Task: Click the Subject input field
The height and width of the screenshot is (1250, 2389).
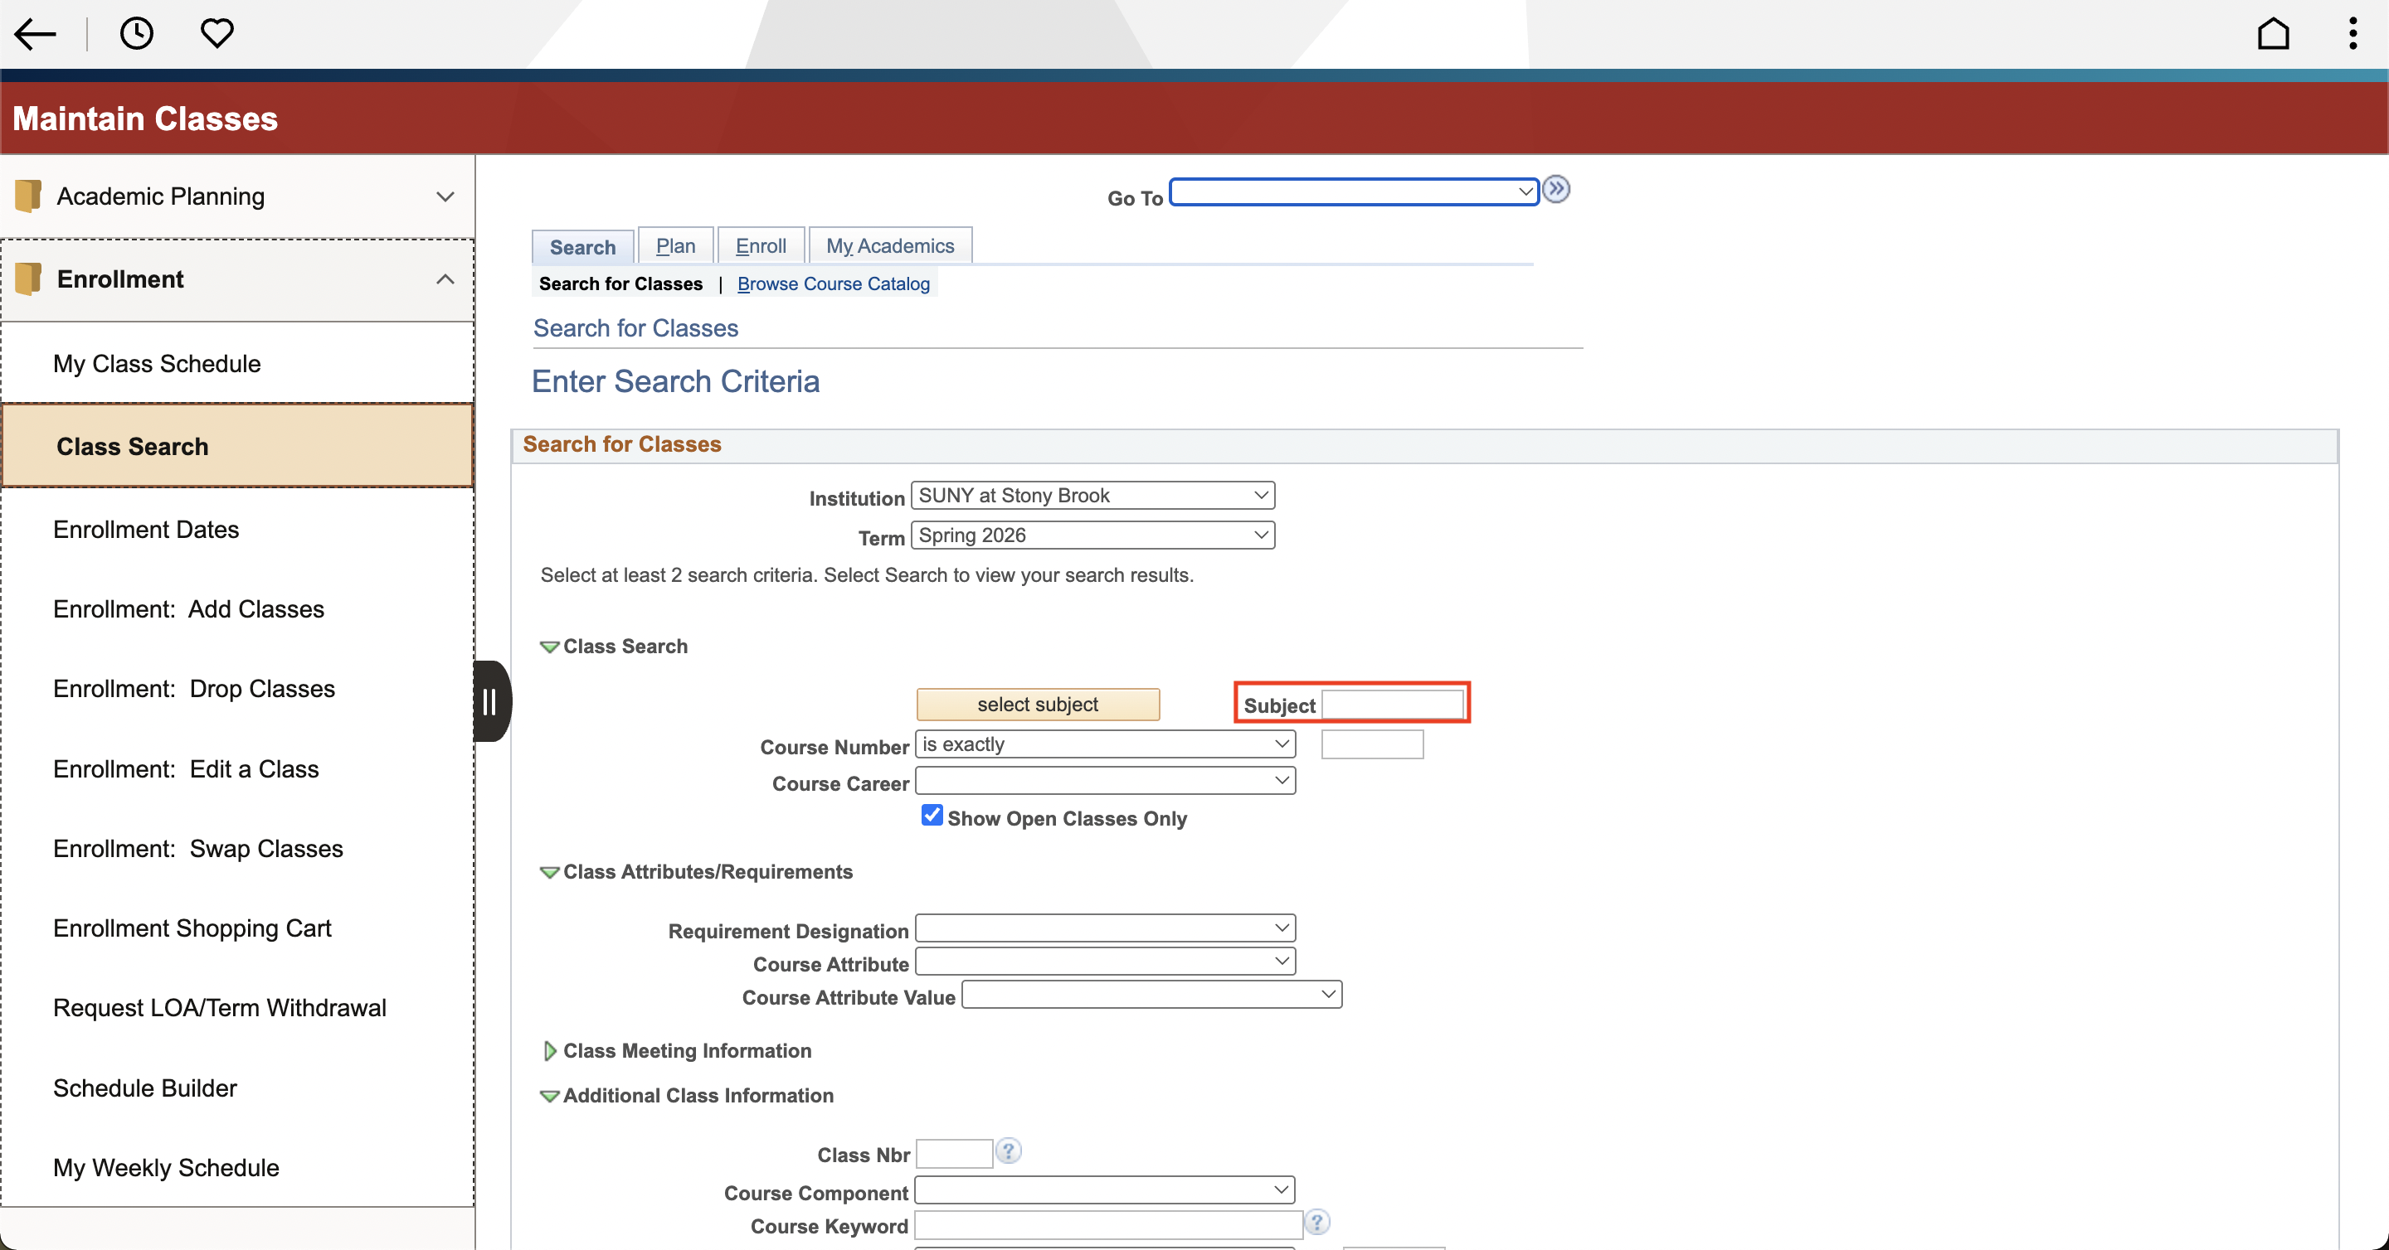Action: tap(1393, 705)
